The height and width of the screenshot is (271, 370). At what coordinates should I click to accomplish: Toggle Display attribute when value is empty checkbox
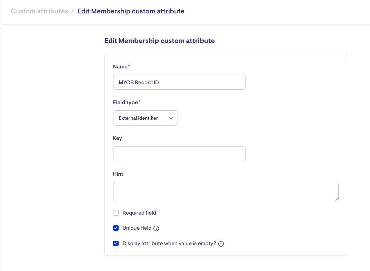[116, 243]
